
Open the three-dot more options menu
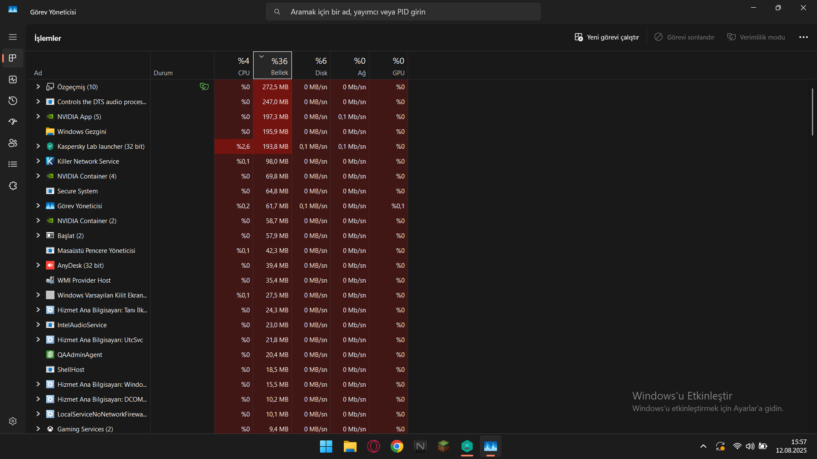[x=803, y=37]
